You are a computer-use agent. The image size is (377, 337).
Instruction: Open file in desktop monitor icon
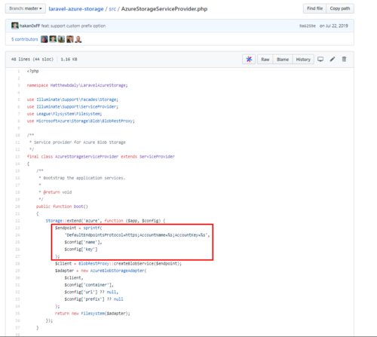click(320, 60)
